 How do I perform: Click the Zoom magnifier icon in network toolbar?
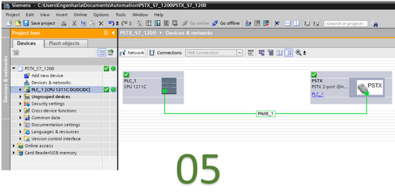(299, 53)
